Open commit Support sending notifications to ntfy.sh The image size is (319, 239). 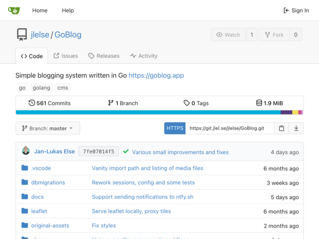click(x=143, y=197)
